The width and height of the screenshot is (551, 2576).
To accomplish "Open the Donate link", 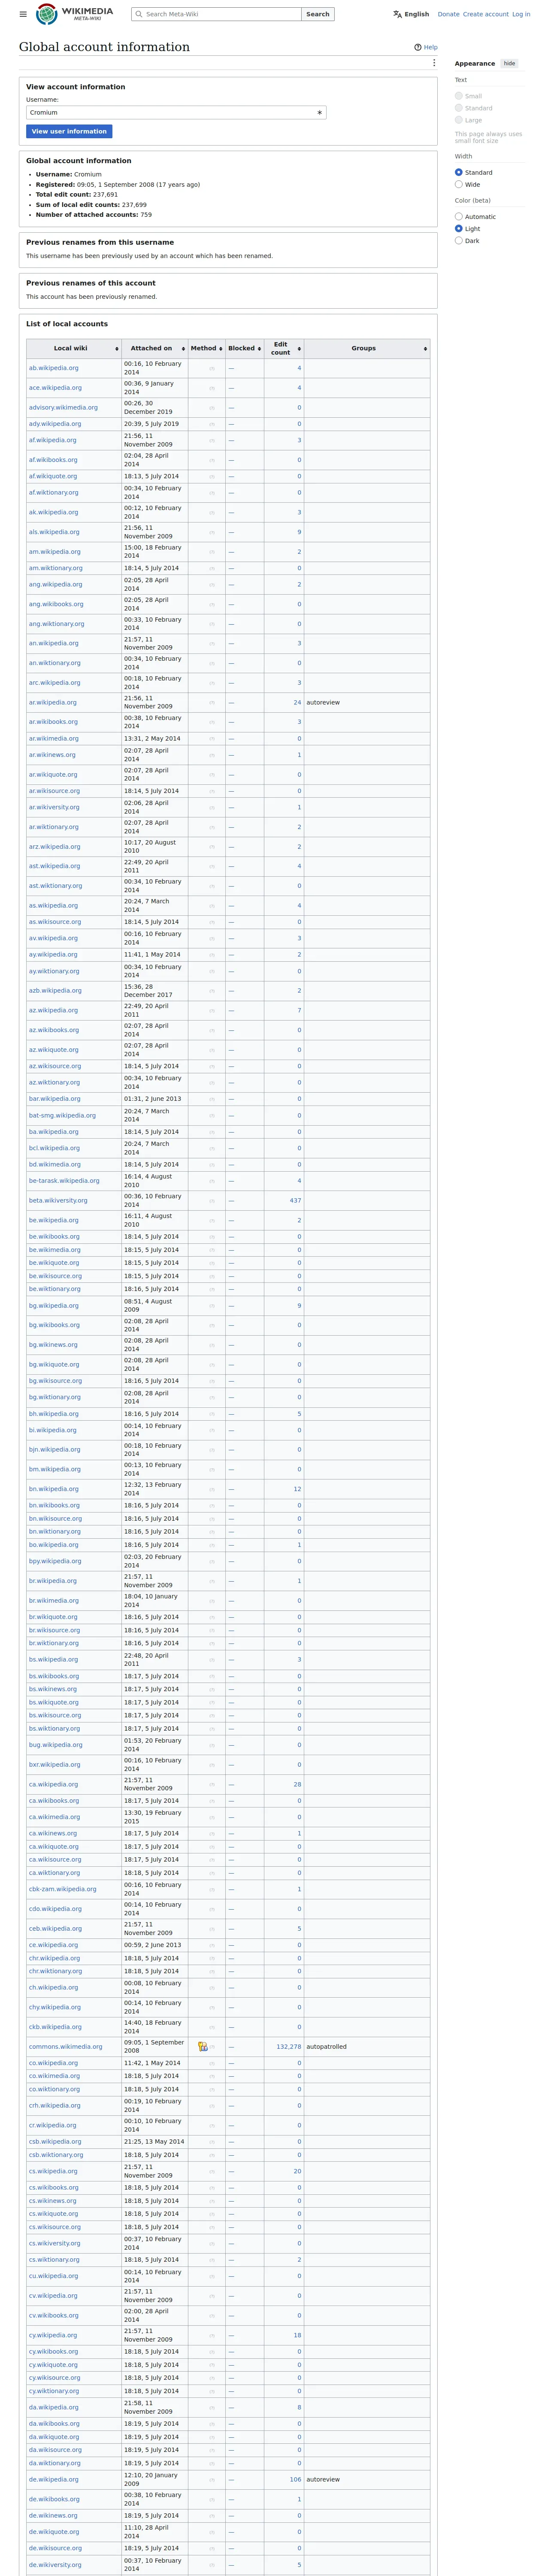I will tap(448, 14).
